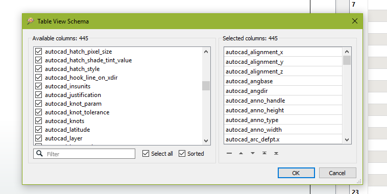This screenshot has height=194, width=387.
Task: Select autocad_alignment_y in Selected columns
Action: tap(283, 62)
